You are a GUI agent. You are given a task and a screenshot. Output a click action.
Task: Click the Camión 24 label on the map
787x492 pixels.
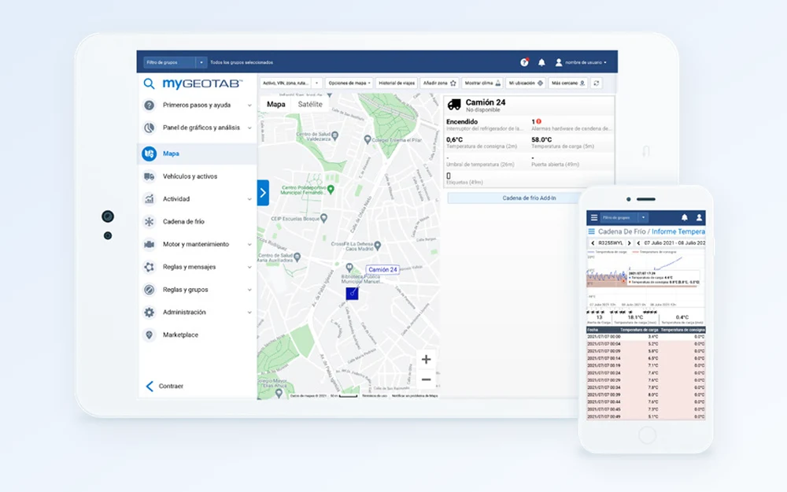tap(382, 269)
